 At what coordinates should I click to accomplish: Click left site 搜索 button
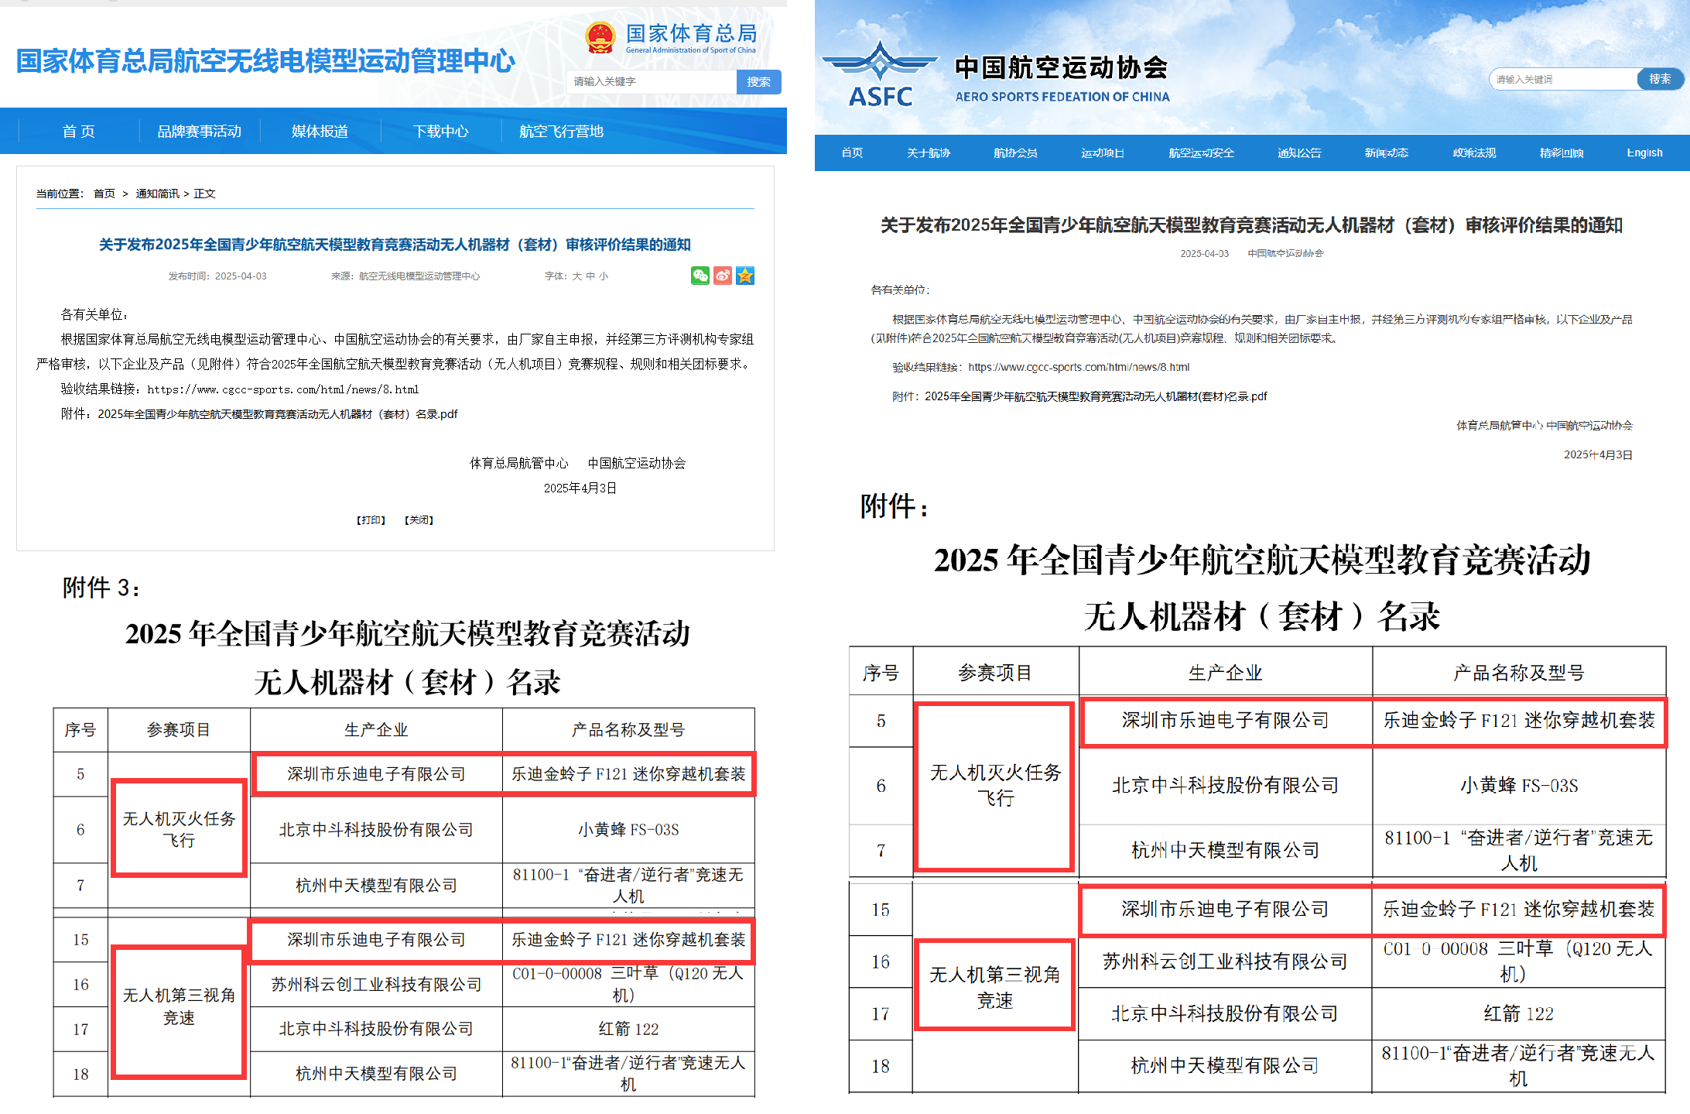(758, 82)
